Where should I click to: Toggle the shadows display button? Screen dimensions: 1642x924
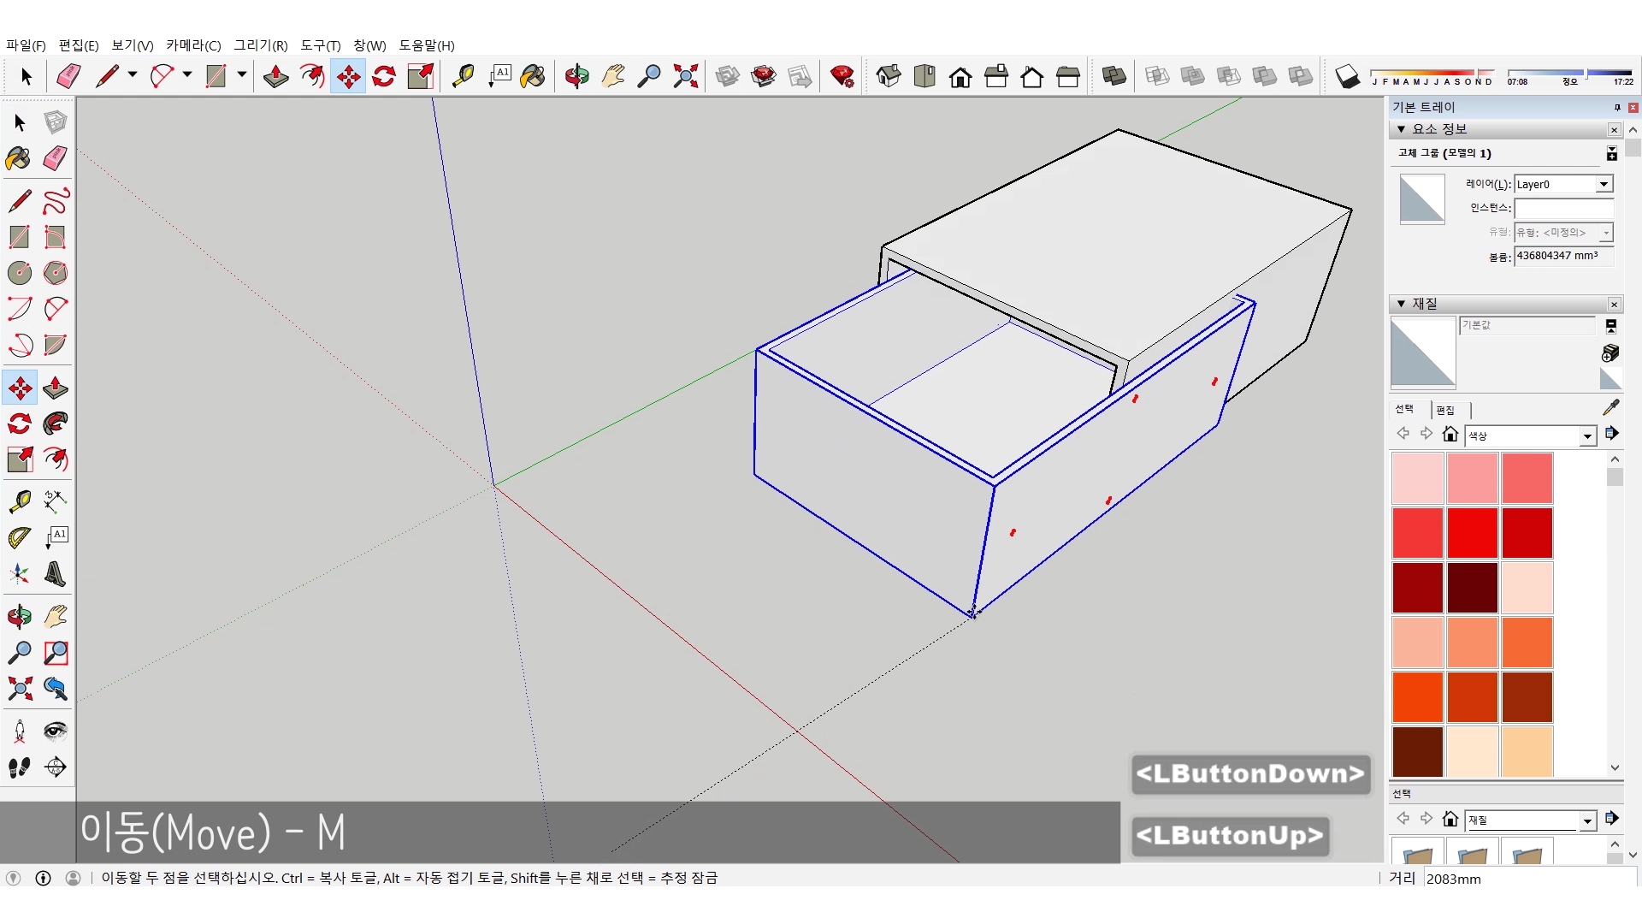click(1347, 76)
